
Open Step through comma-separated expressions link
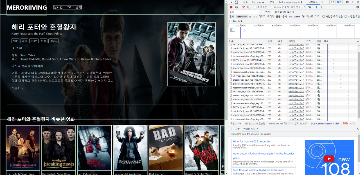(258, 170)
